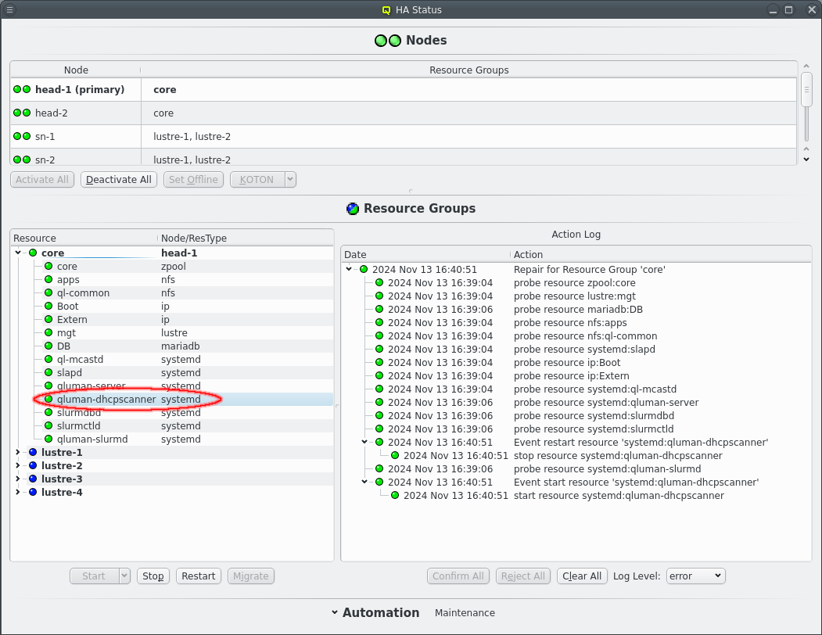Click the Nodes table scrollbar down arrow

806,160
